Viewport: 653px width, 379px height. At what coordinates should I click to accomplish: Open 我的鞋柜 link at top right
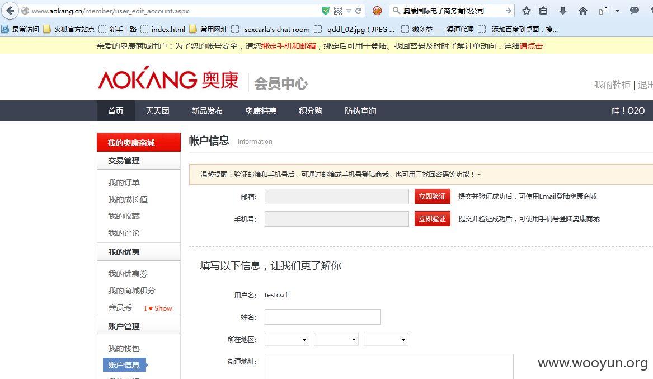click(x=612, y=85)
